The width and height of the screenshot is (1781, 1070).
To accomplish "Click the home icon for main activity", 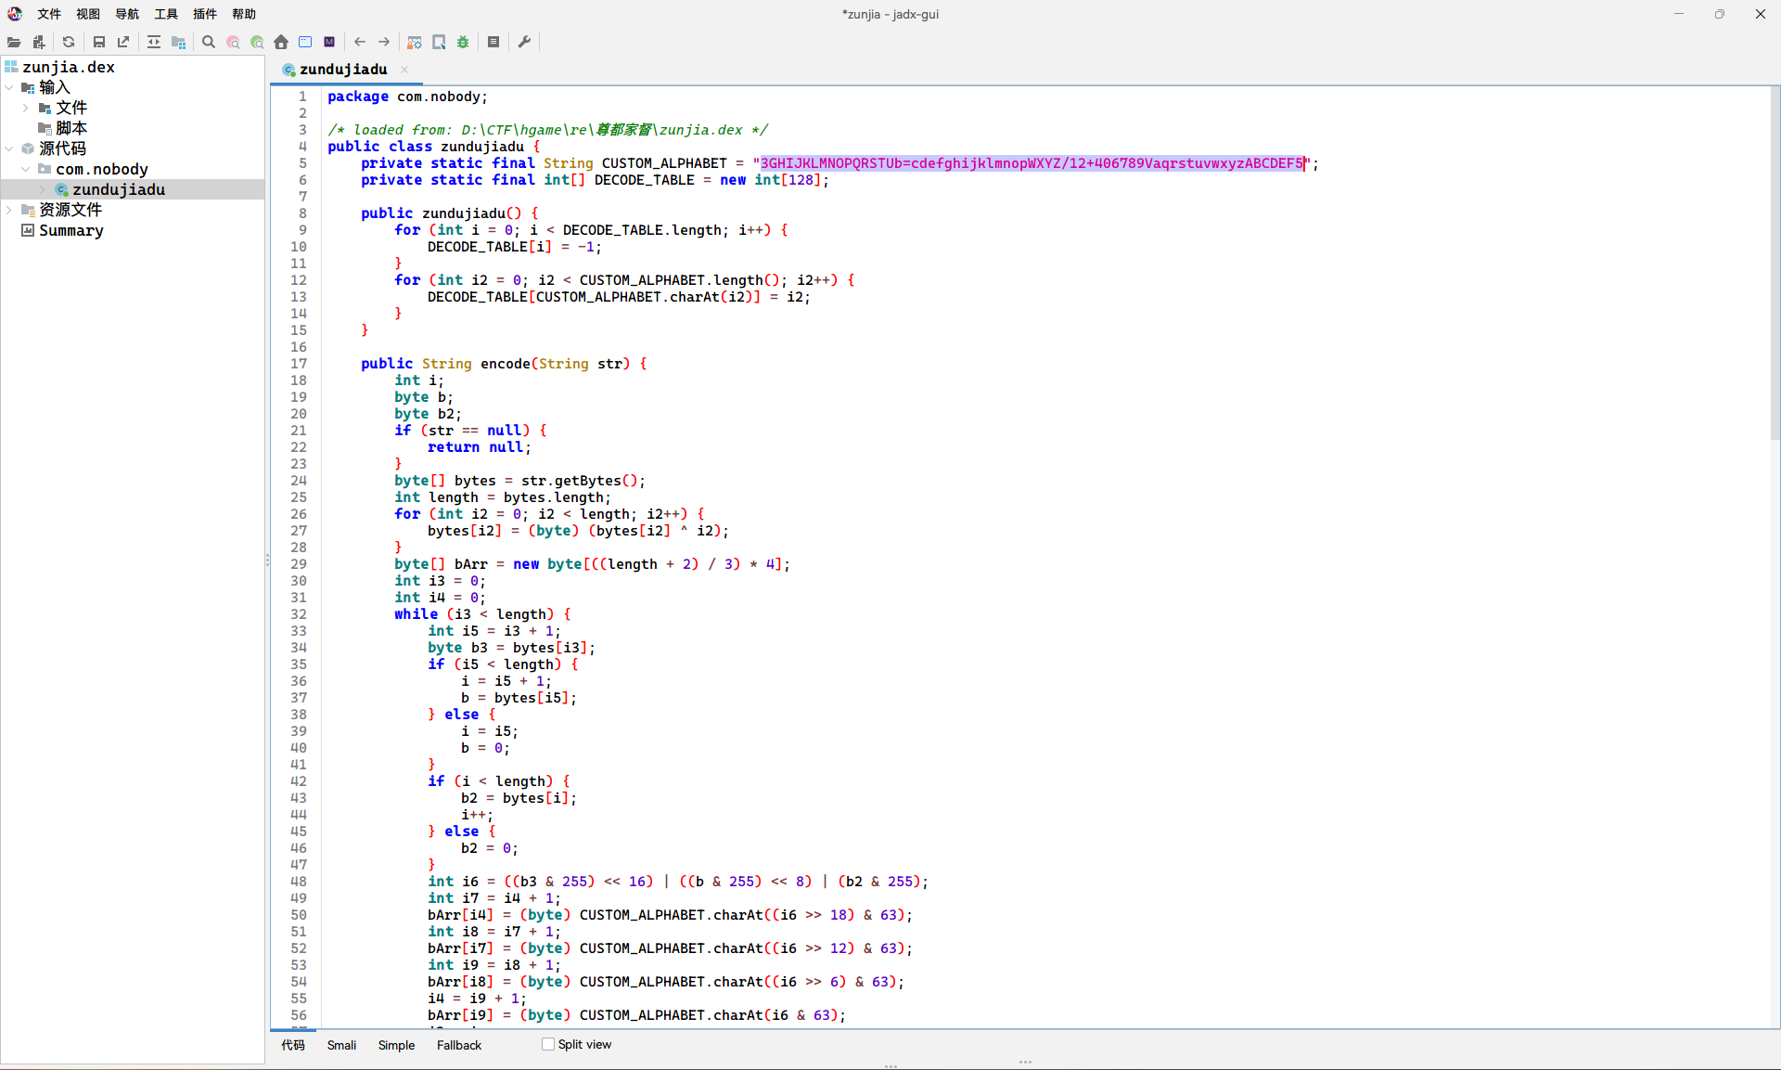I will 281,42.
